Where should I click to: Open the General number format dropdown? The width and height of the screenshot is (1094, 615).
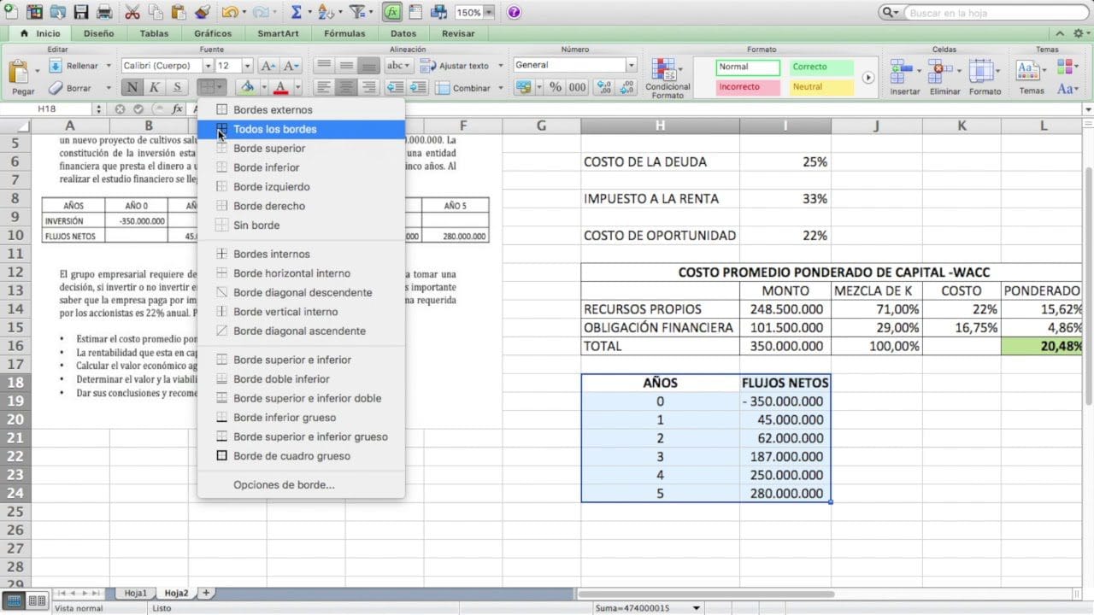[x=631, y=65]
